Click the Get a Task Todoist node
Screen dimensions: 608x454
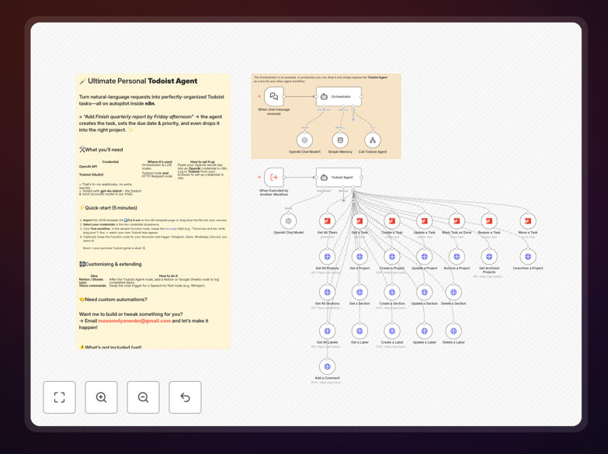pyautogui.click(x=360, y=221)
